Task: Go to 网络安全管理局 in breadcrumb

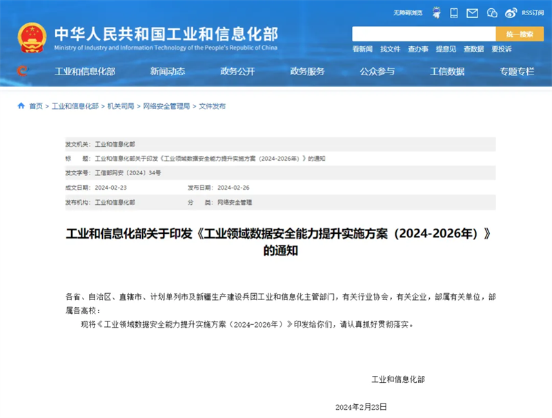Action: coord(166,106)
